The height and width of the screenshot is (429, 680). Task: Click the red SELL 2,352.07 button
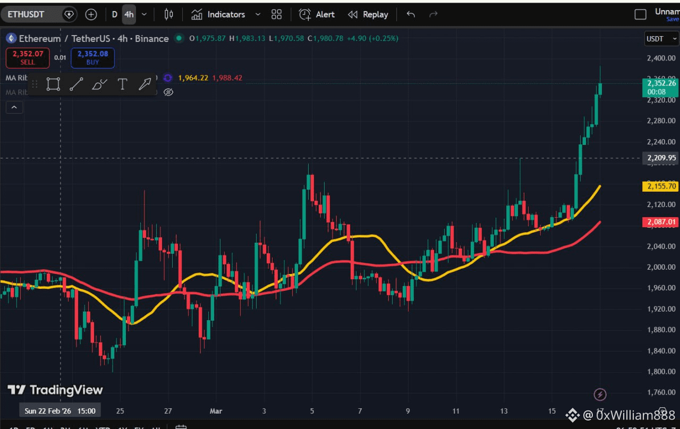[28, 58]
